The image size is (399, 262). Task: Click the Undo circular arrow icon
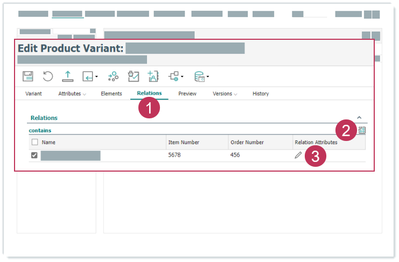click(48, 76)
